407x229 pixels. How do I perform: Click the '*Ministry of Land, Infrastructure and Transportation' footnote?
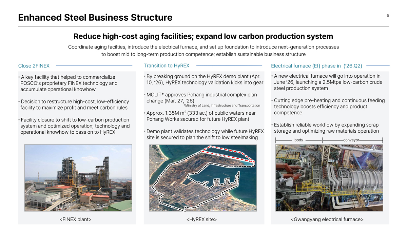coord(221,106)
